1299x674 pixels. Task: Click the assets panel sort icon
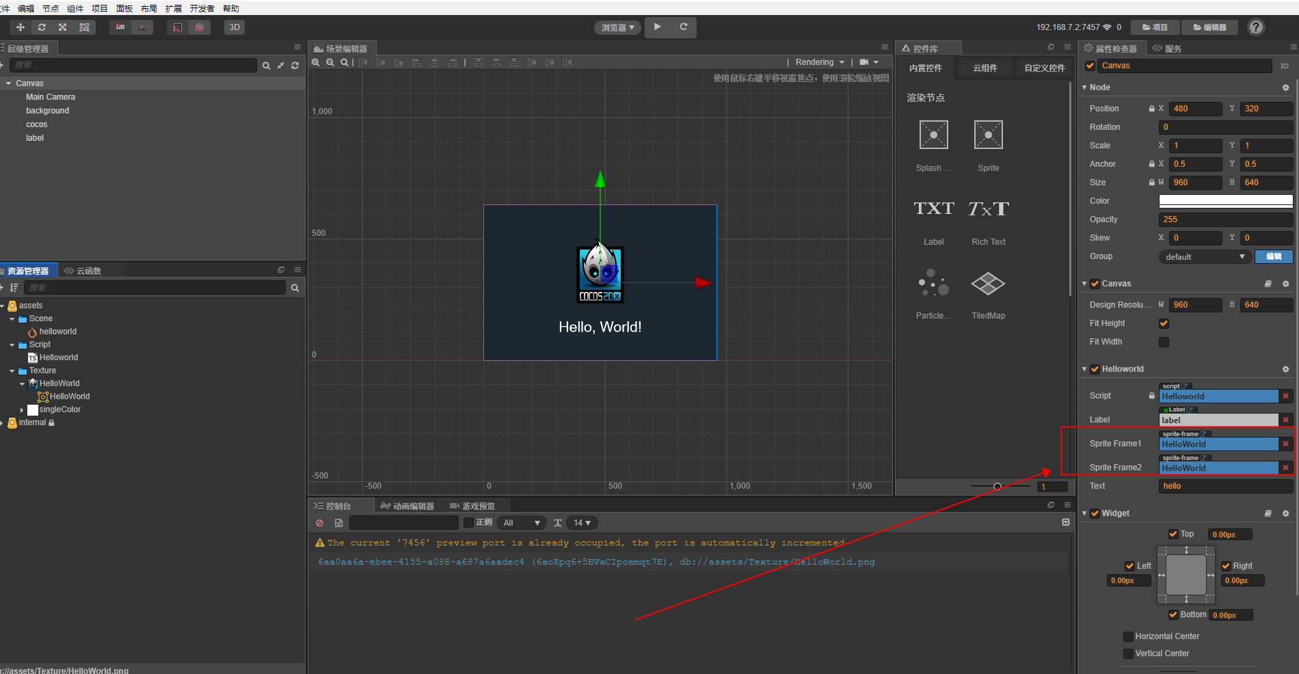tap(14, 288)
